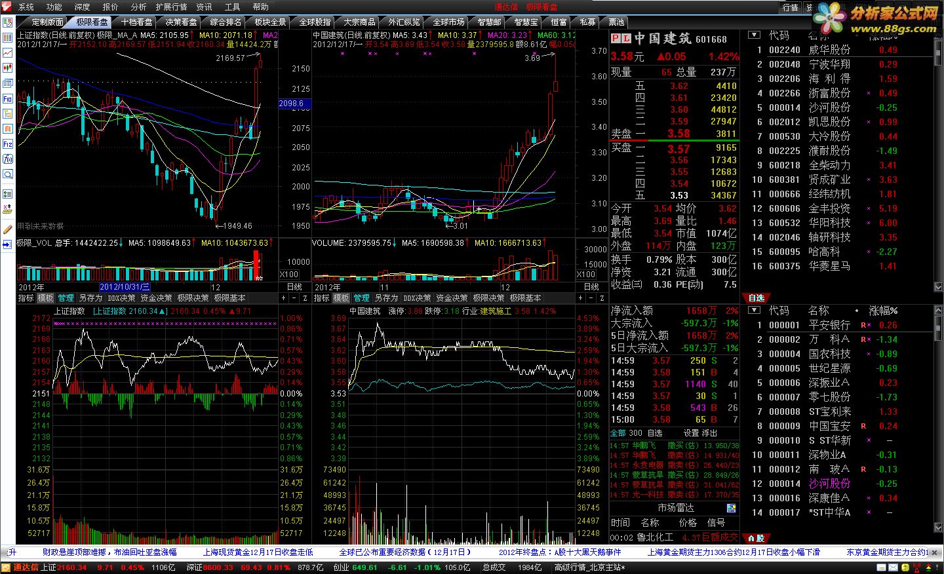Select 定制版面 tab
The image size is (944, 574).
coord(48,22)
